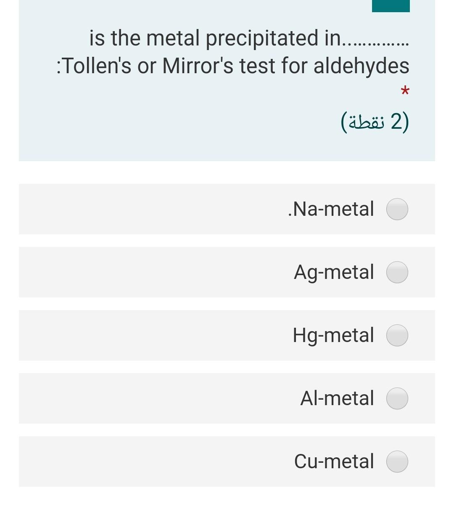The image size is (454, 512).
Task: Click the Arabic 2 points label
Action: pos(375,122)
